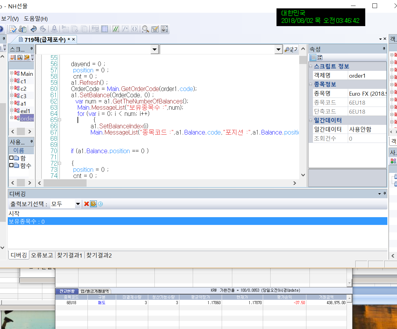Click the undo arrow toolbar icon
Image resolution: width=397 pixels, height=329 pixels.
click(x=33, y=29)
